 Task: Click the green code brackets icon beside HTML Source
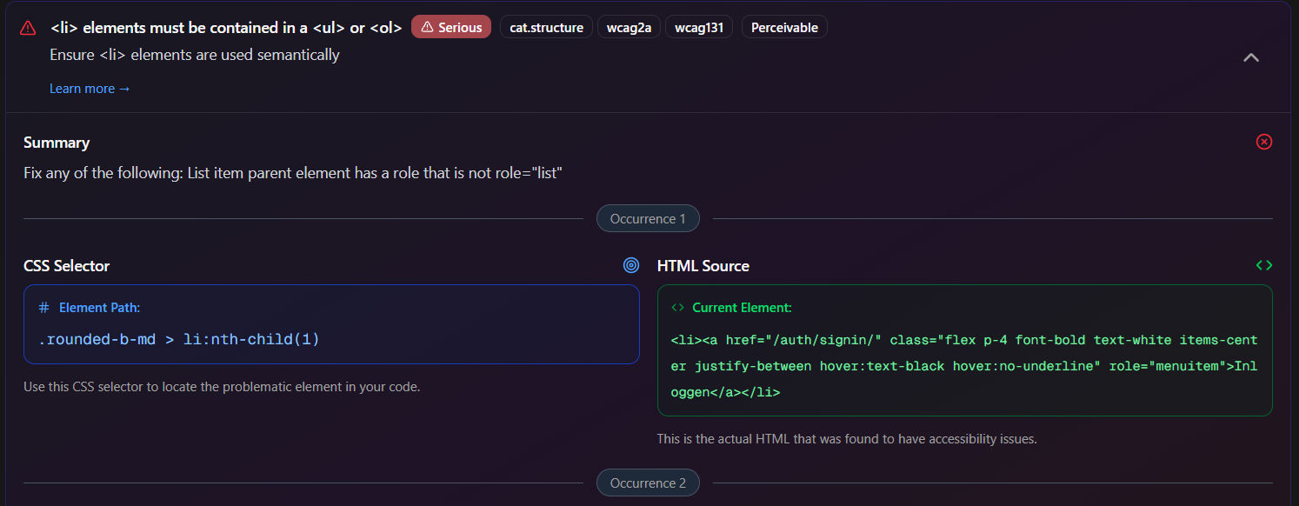tap(1264, 265)
